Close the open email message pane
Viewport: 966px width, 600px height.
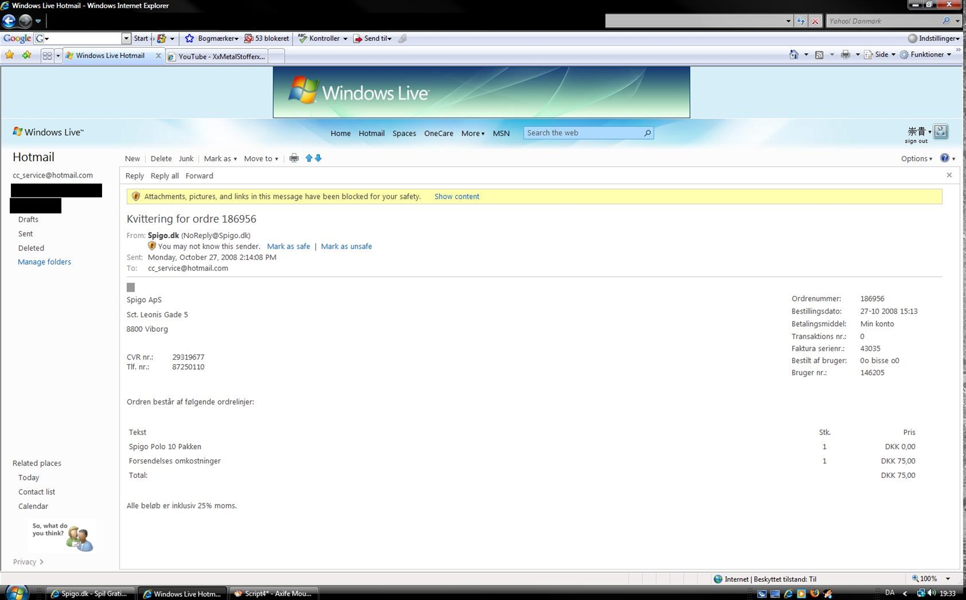point(949,175)
